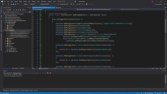Screen dimensions: 167x94
Task: Open the Debug menu
Action: click(25, 2)
